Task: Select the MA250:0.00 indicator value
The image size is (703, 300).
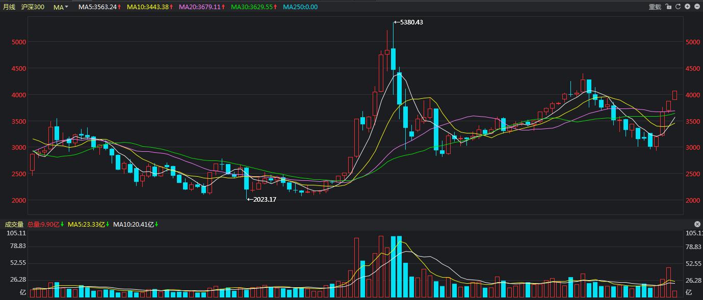Action: [300, 7]
